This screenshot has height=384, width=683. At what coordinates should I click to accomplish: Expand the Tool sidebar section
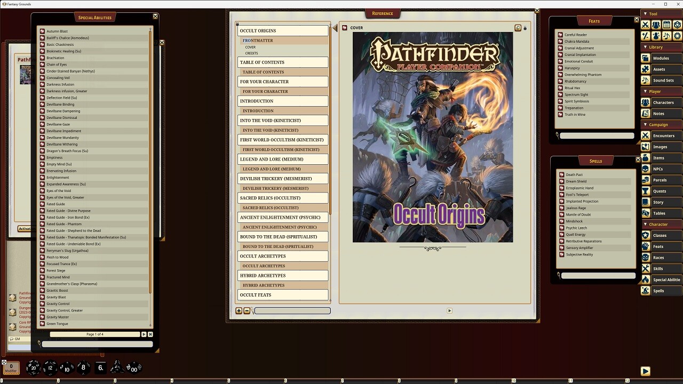coord(652,13)
